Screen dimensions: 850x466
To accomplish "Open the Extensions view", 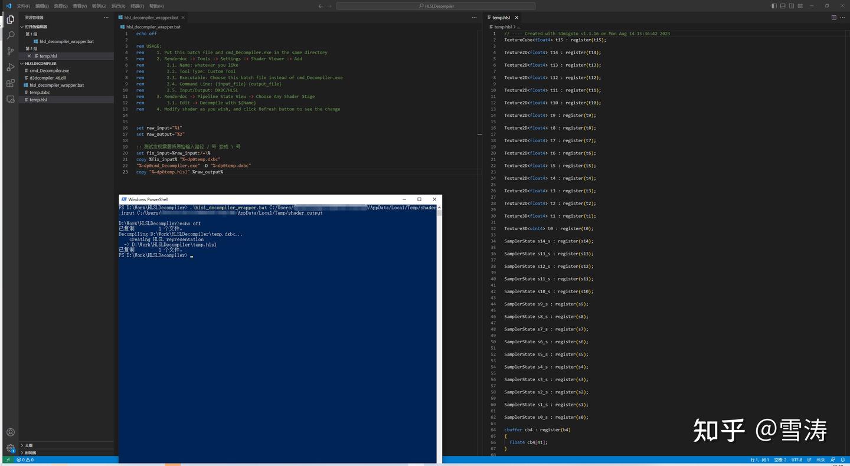I will point(9,83).
